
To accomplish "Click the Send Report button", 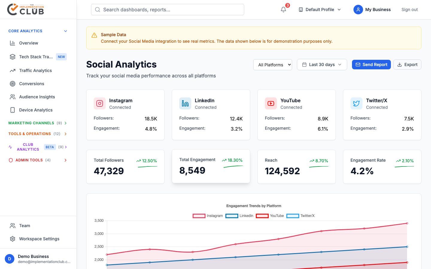I will pyautogui.click(x=371, y=65).
